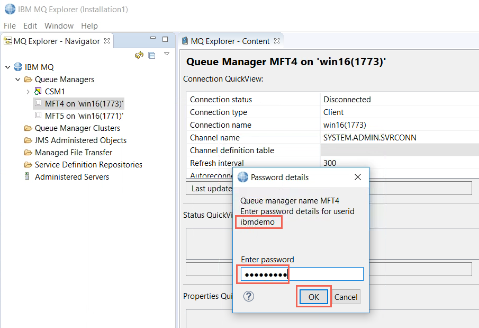Expand the CSM1 queue manager node
The width and height of the screenshot is (479, 328).
(28, 92)
